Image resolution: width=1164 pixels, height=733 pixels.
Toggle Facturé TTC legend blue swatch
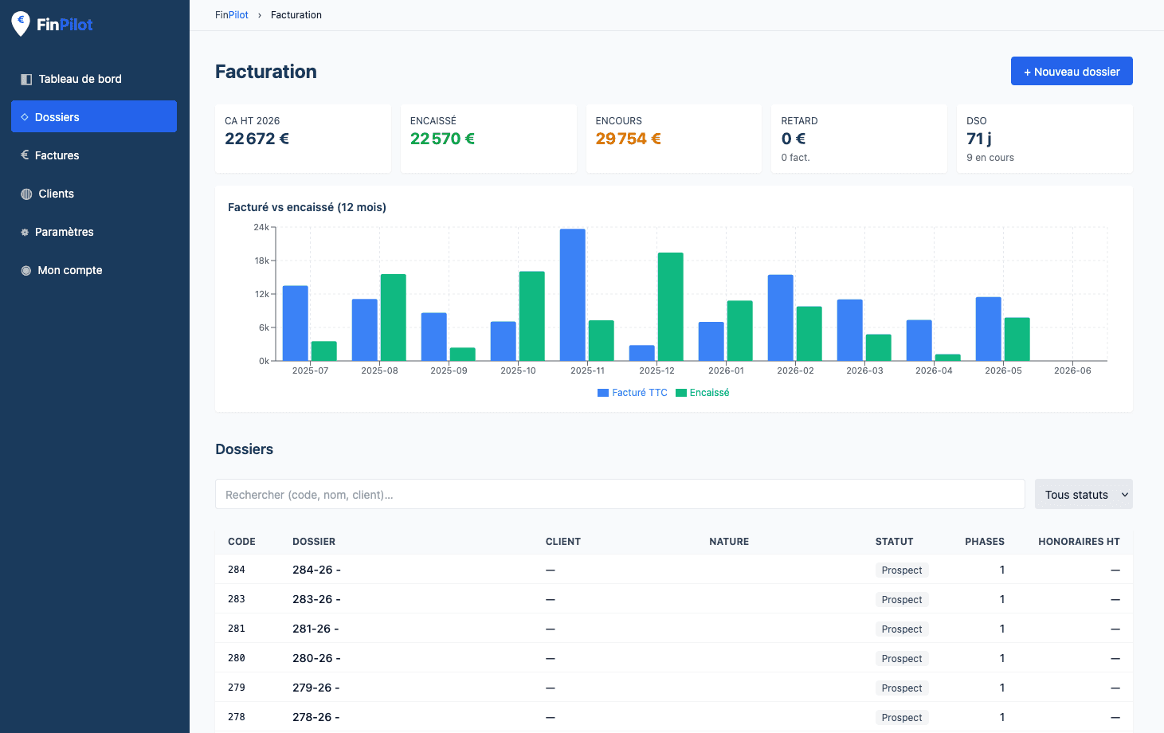pos(603,393)
